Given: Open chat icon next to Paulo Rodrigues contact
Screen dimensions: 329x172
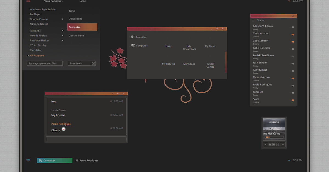Looking at the screenshot, I should (293, 86).
